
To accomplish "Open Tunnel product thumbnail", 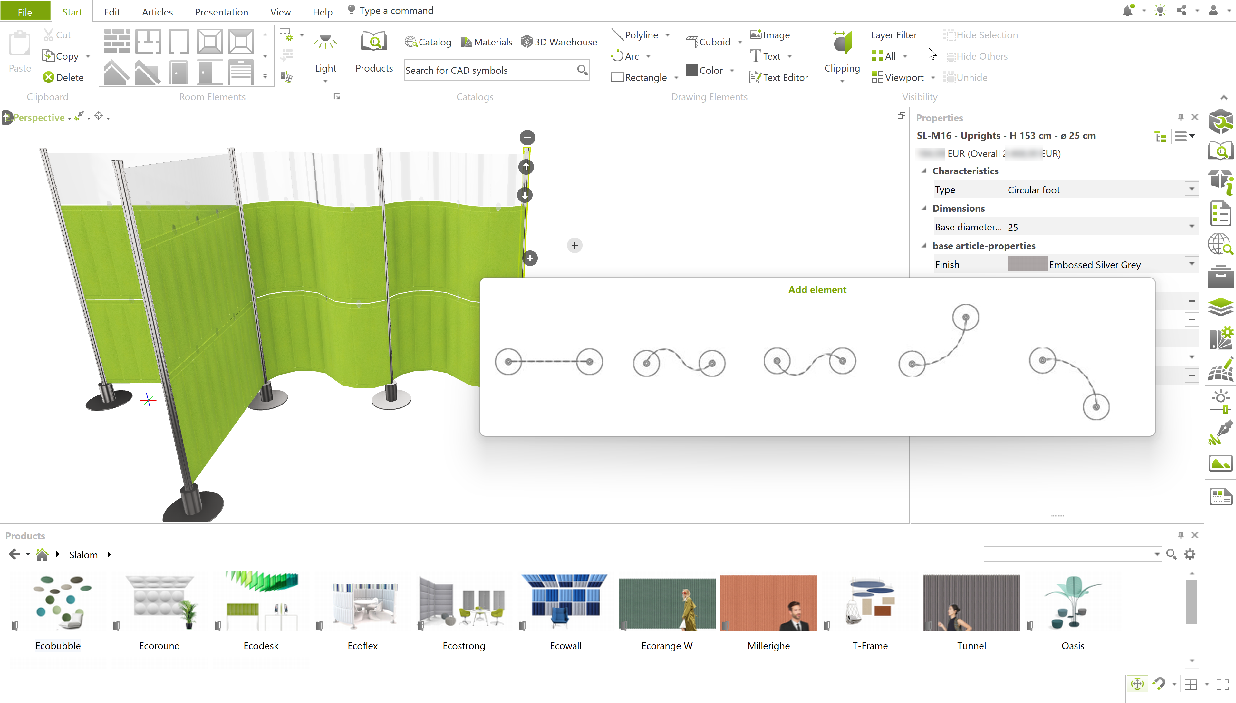I will pos(971,602).
